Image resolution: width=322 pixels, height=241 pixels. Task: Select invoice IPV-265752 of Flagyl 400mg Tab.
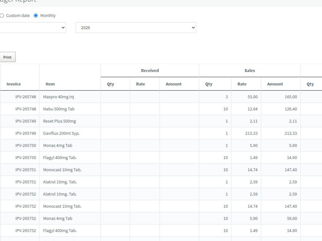click(x=26, y=230)
